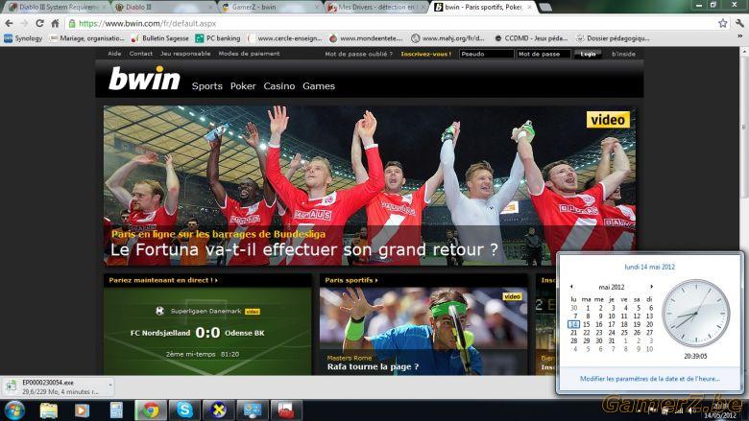Open the Windows Start menu
Image resolution: width=749 pixels, height=421 pixels.
(x=14, y=410)
